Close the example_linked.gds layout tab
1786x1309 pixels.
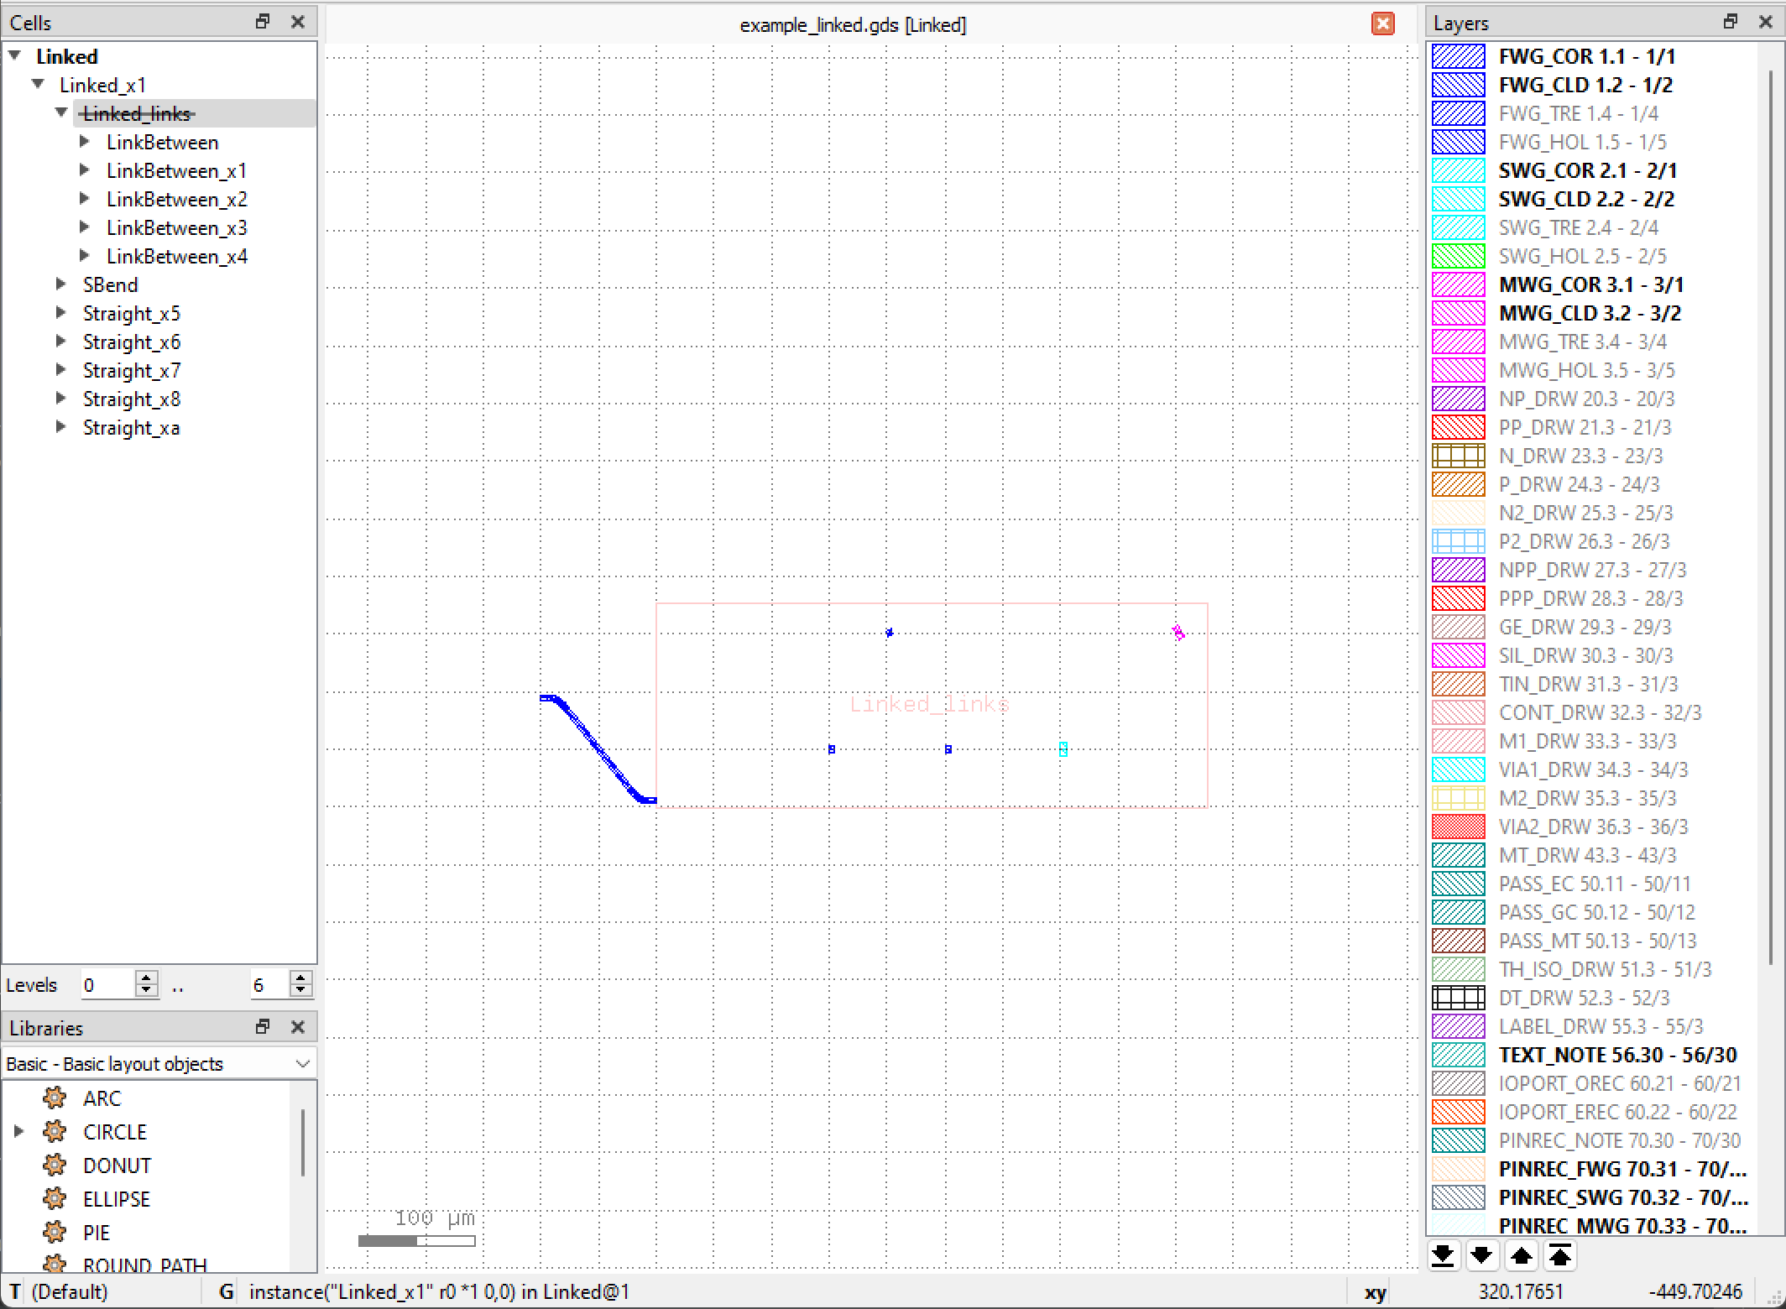click(x=1383, y=23)
